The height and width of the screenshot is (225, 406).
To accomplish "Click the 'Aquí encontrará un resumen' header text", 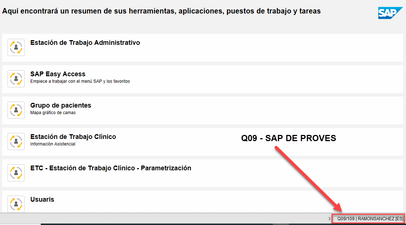I will click(161, 11).
